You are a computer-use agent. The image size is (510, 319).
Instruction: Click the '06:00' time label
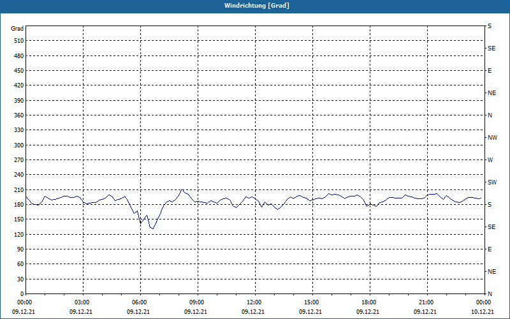(140, 302)
